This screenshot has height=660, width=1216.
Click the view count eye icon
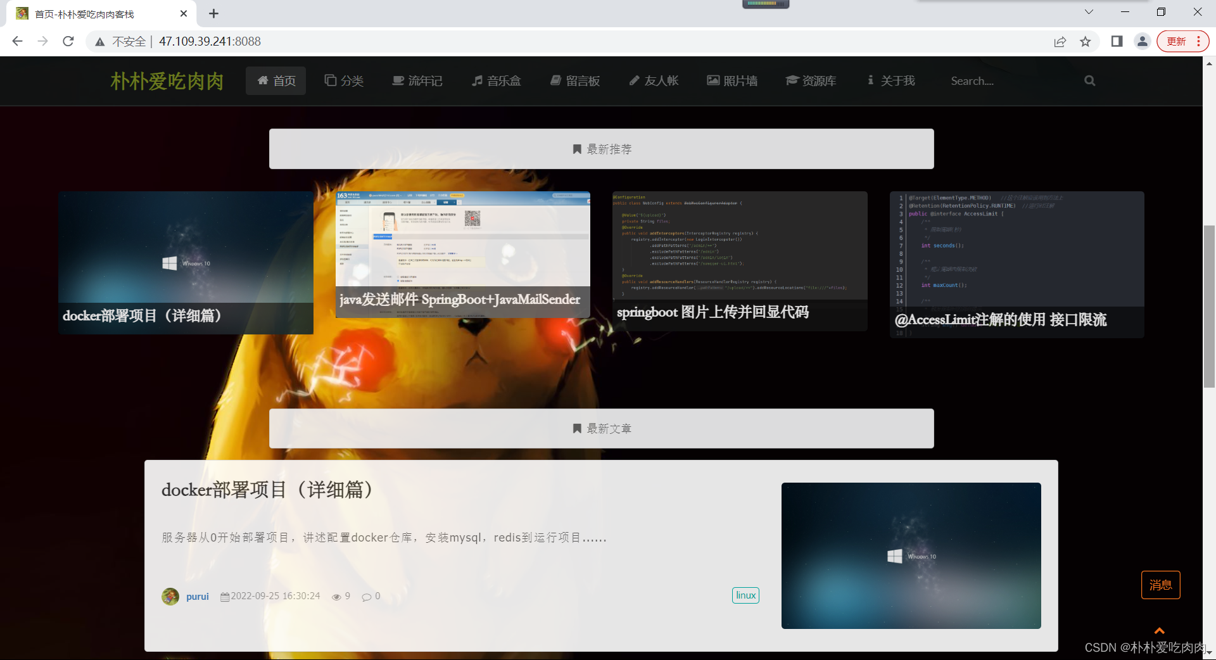[x=336, y=597]
